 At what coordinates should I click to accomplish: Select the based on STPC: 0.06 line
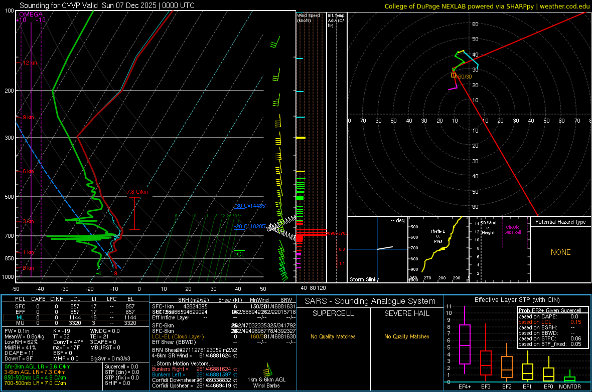click(550, 338)
